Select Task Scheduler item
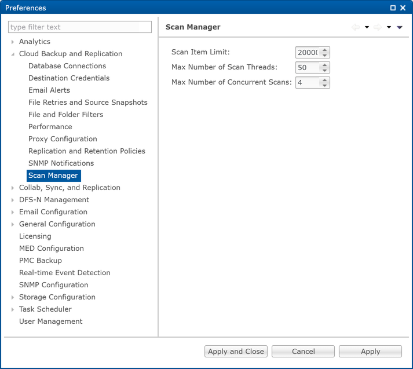Viewport: 413px width, 369px height. pyautogui.click(x=45, y=309)
